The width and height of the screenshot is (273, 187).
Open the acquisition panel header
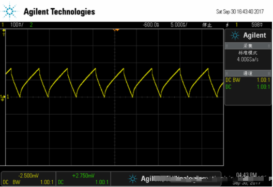[248, 46]
